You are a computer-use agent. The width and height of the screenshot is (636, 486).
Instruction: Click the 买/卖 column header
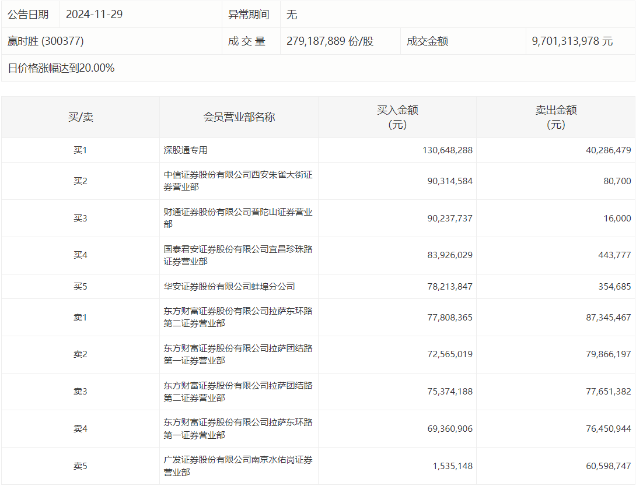[81, 118]
